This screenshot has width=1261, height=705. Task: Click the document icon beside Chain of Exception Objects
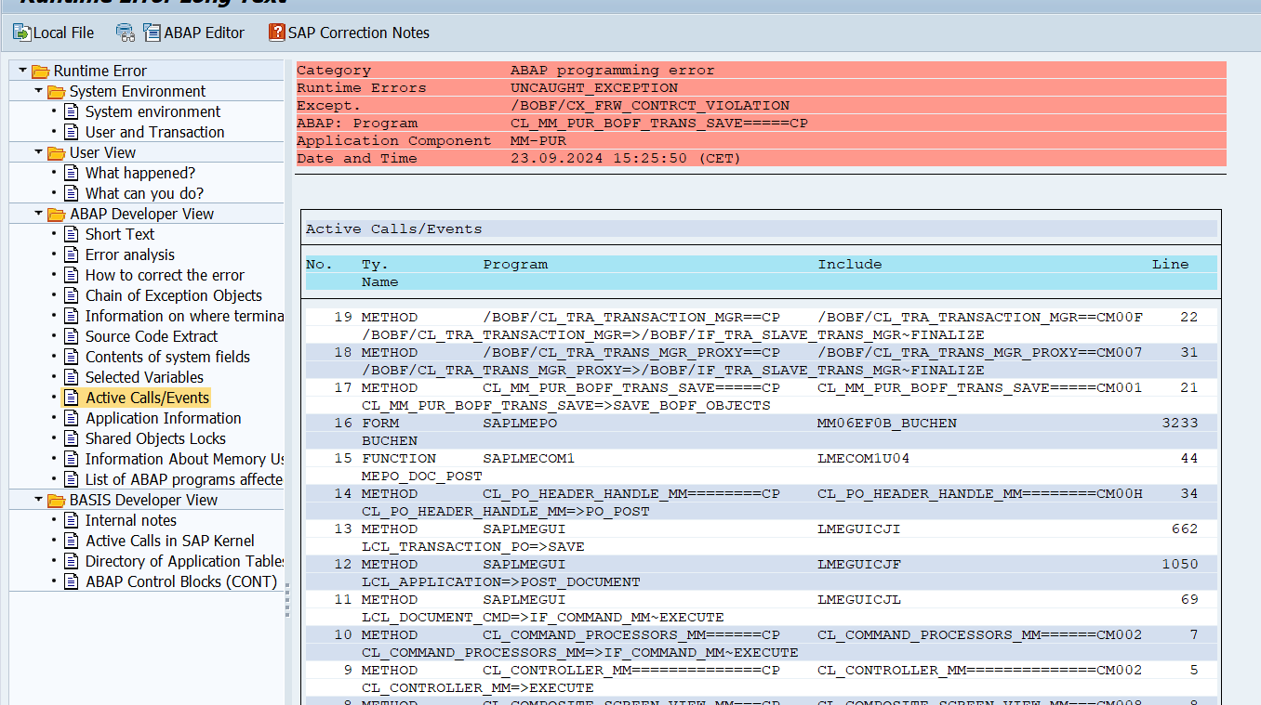pyautogui.click(x=72, y=296)
